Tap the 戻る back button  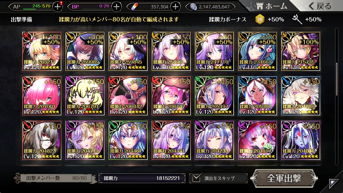click(320, 6)
